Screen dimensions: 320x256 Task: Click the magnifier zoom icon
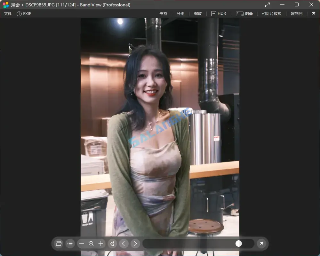(91, 244)
